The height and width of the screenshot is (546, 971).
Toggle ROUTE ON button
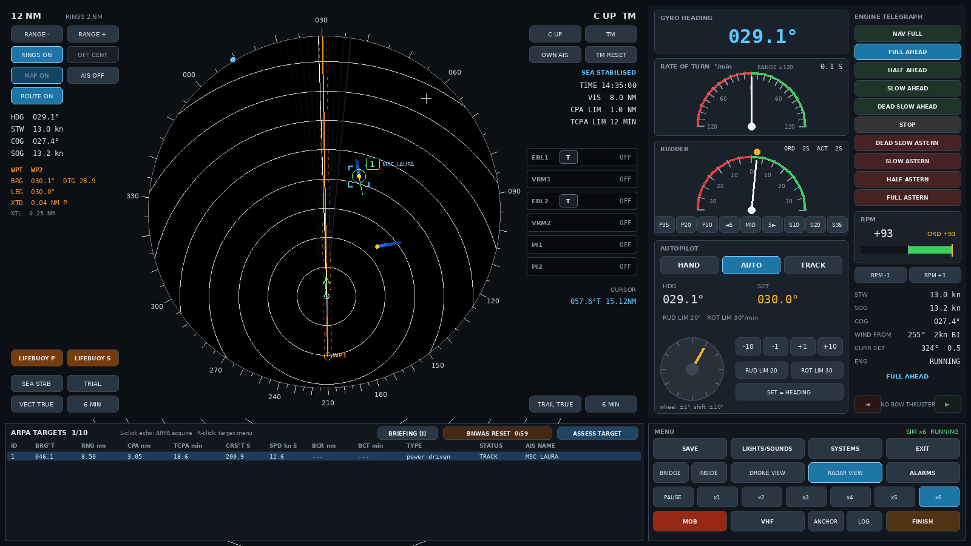pos(36,96)
